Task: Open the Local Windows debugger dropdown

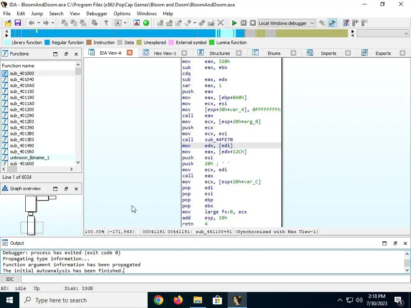Action: pos(287,23)
